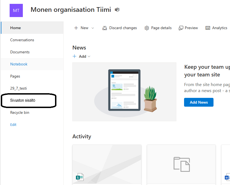The image size is (230, 185).
Task: Open Documents in the side navigation
Action: point(20,52)
